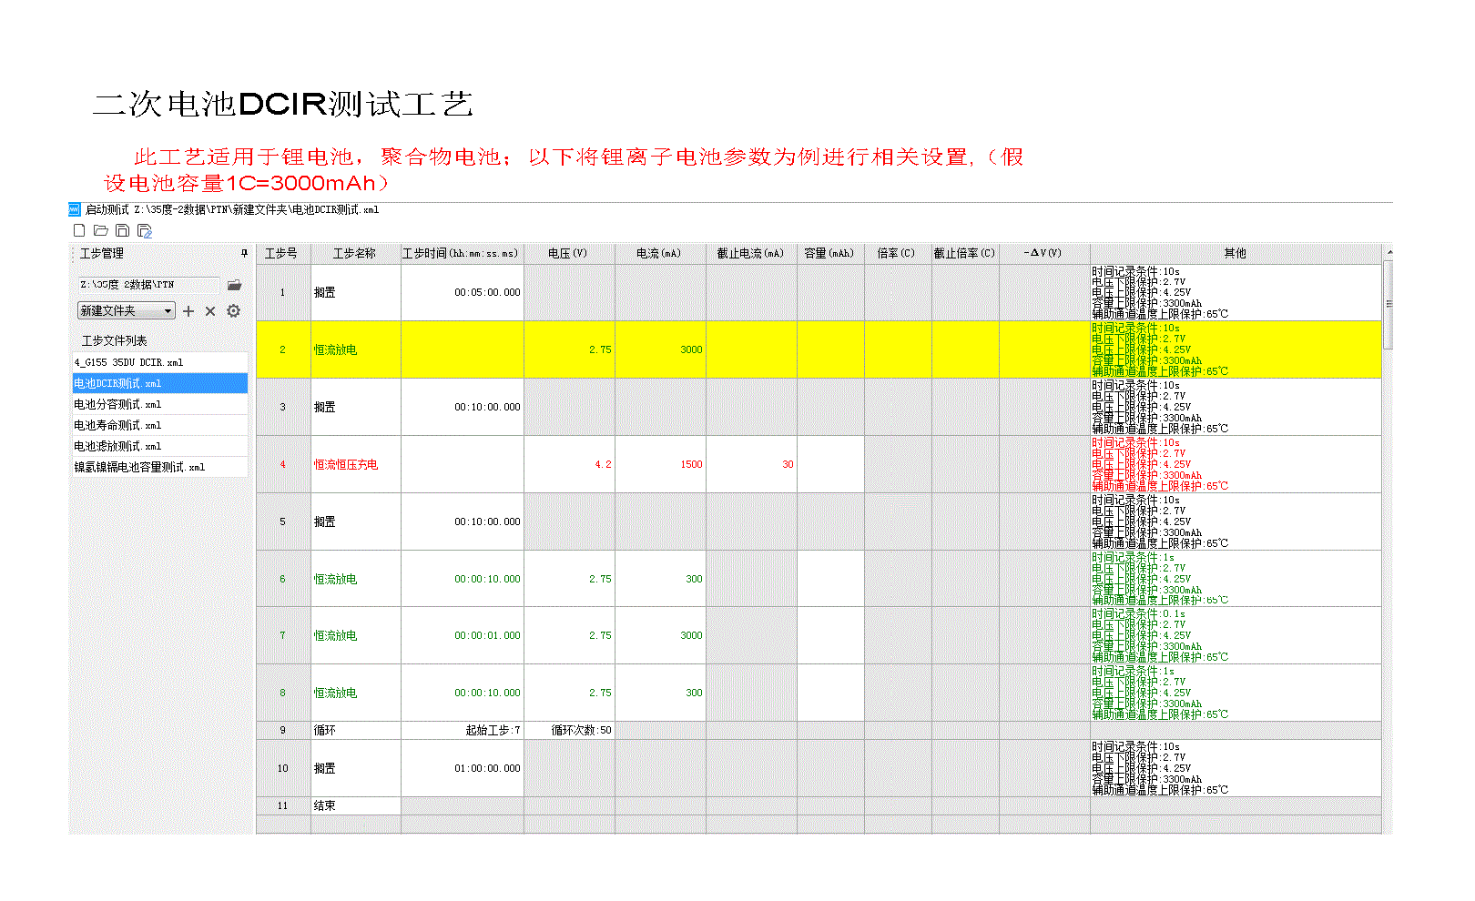This screenshot has height=901, width=1475.
Task: Click step 4 cutoff current cell 30
Action: click(x=751, y=464)
